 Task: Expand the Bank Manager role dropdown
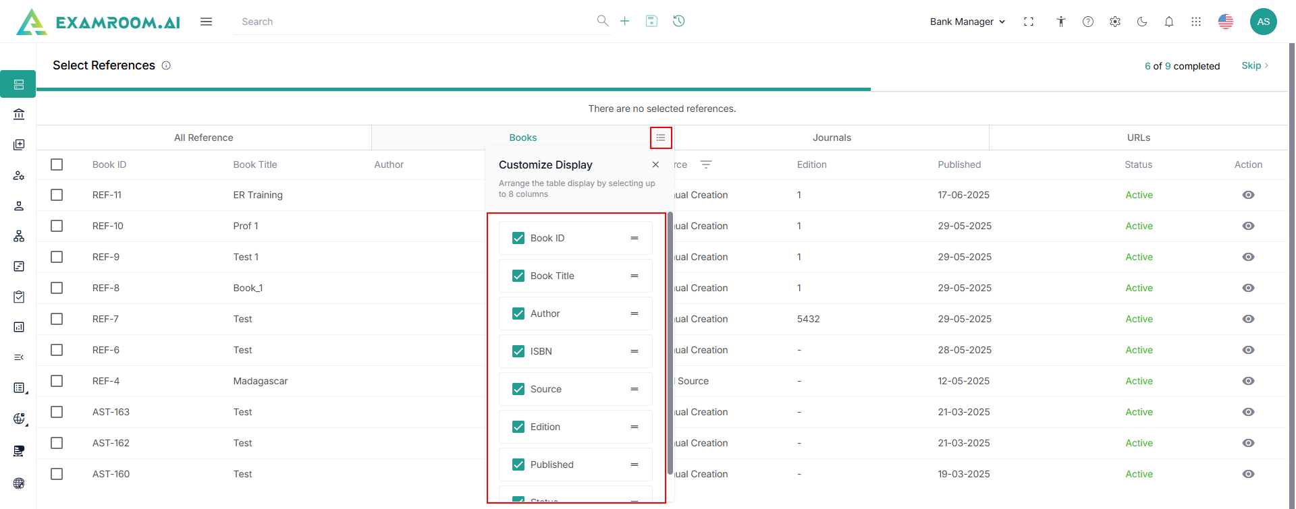967,22
